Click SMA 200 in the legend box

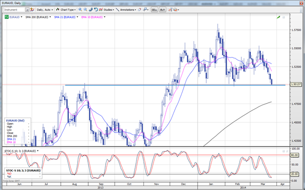[12, 136]
